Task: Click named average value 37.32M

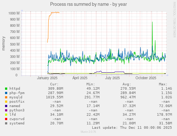Action: pos(129,106)
